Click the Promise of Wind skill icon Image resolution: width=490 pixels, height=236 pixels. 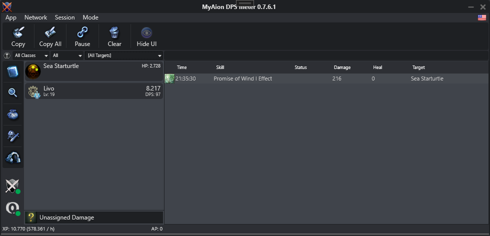(x=169, y=78)
